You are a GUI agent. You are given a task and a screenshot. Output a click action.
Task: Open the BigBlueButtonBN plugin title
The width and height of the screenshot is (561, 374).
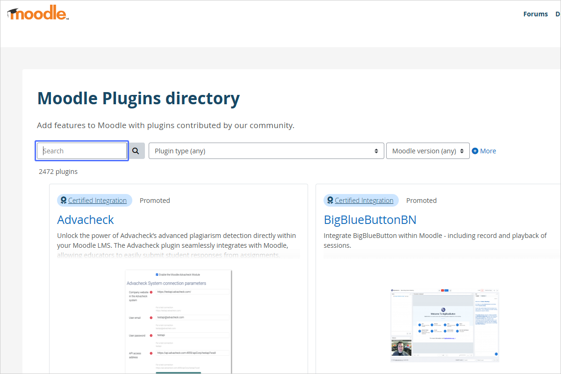tap(370, 220)
